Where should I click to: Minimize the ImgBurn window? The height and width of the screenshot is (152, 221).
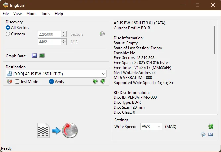tap(183, 5)
